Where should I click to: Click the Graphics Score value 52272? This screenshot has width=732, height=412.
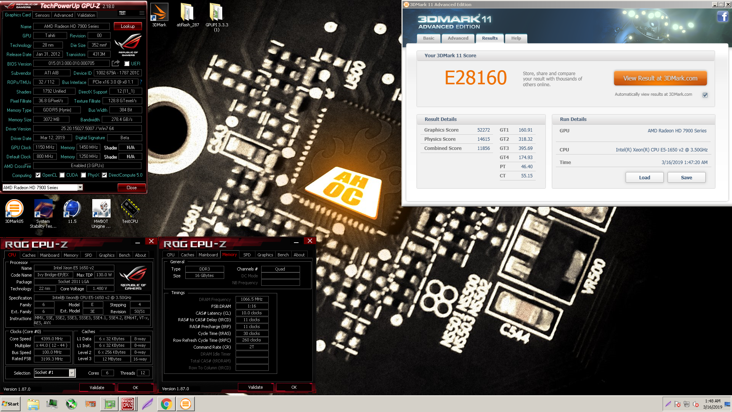pyautogui.click(x=483, y=130)
